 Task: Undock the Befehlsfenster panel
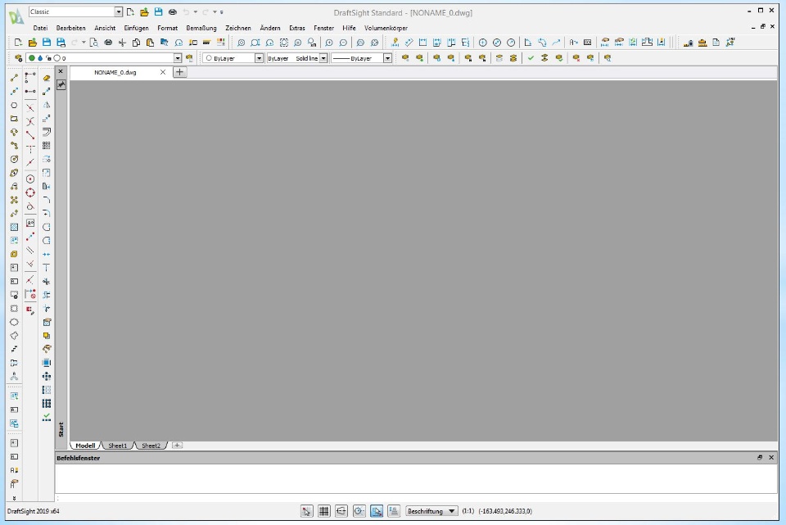(x=760, y=457)
